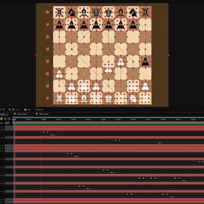Select the white rook in bottom-right corner square

coord(145,98)
